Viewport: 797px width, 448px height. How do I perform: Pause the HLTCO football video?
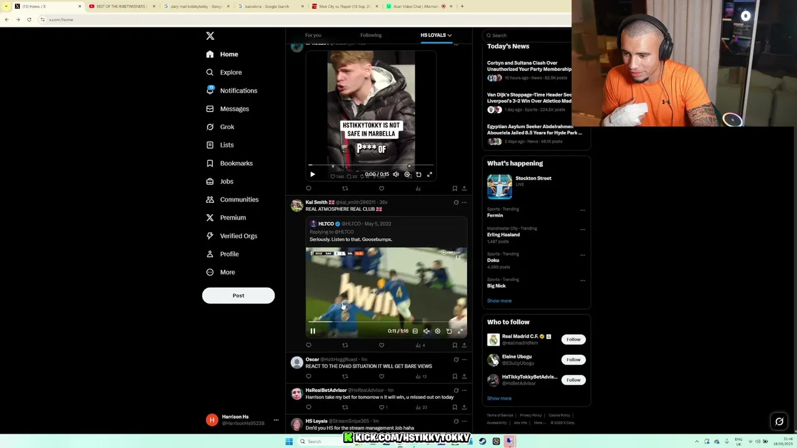coord(313,331)
